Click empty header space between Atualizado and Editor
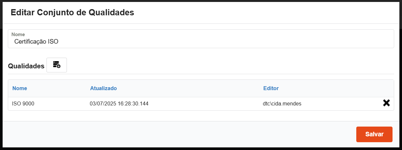The width and height of the screenshot is (402, 150). (189, 88)
